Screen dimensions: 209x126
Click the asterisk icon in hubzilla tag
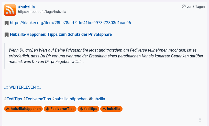pos(104,109)
